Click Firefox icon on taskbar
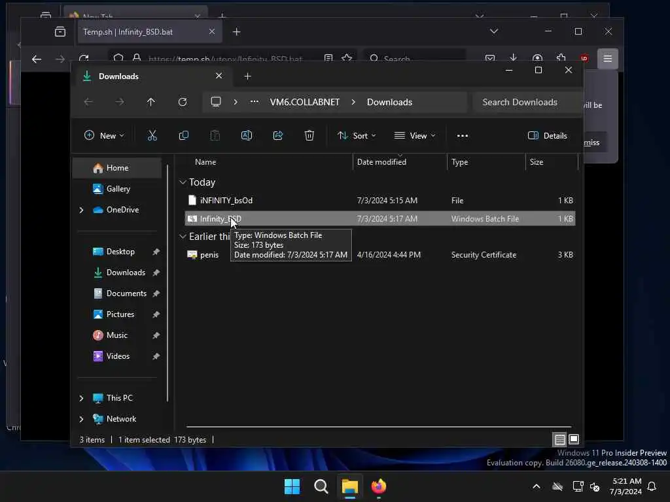Viewport: 670px width, 502px height. (379, 486)
